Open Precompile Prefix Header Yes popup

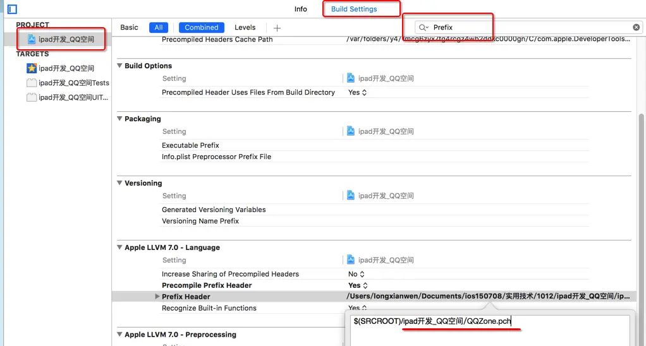point(358,285)
